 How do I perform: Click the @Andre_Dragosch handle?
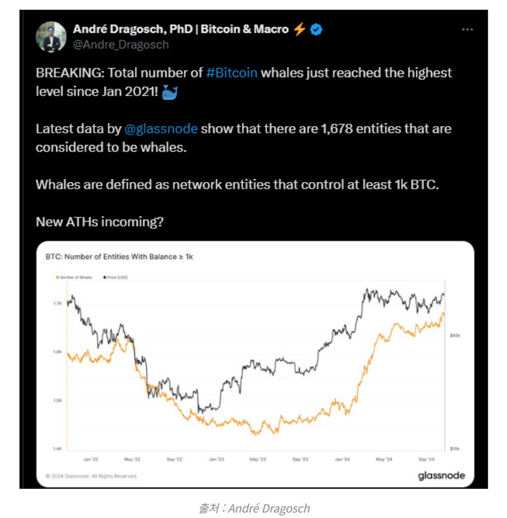tap(121, 44)
